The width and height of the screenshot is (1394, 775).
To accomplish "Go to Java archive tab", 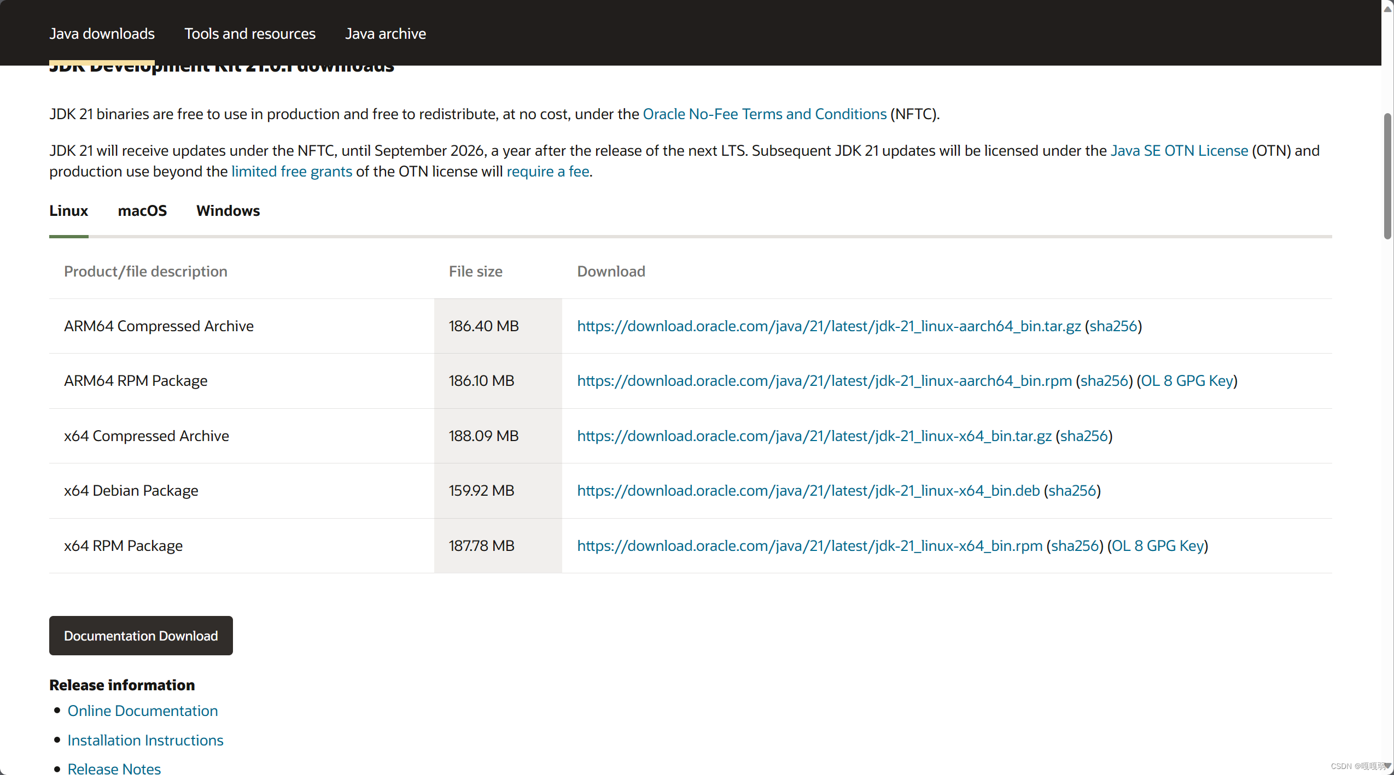I will point(385,34).
